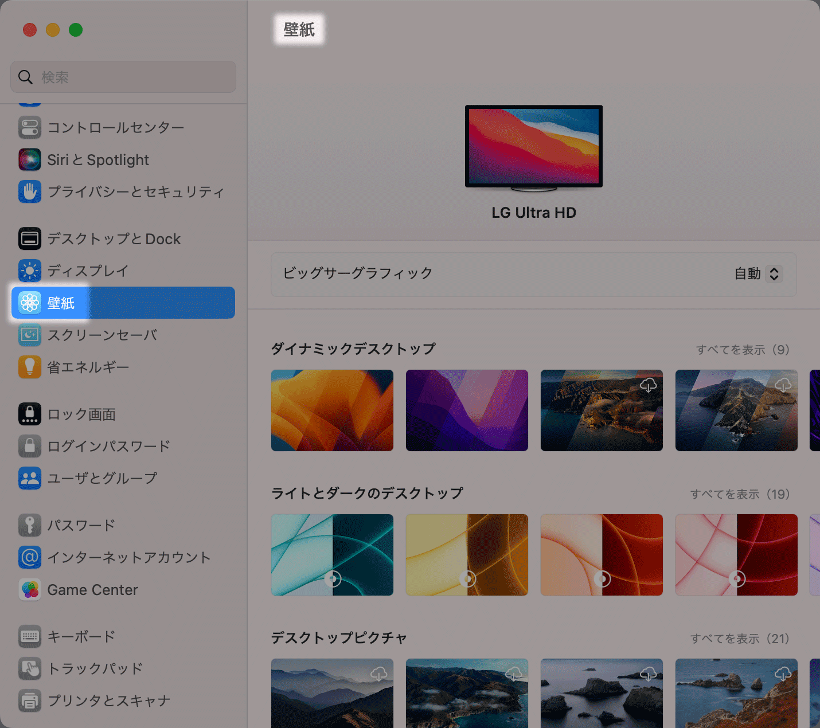This screenshot has height=728, width=820.
Task: Open キーボード settings
Action: point(123,636)
